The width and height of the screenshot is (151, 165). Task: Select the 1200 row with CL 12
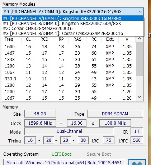(69, 85)
